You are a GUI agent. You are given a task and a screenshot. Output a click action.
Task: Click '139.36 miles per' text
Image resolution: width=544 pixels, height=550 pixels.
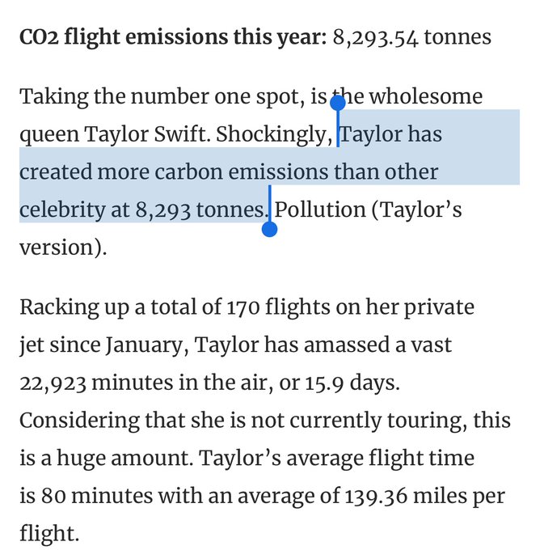click(x=425, y=497)
